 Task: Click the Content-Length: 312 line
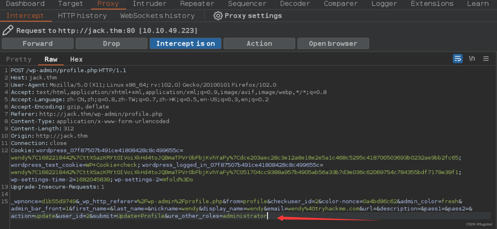(42, 129)
